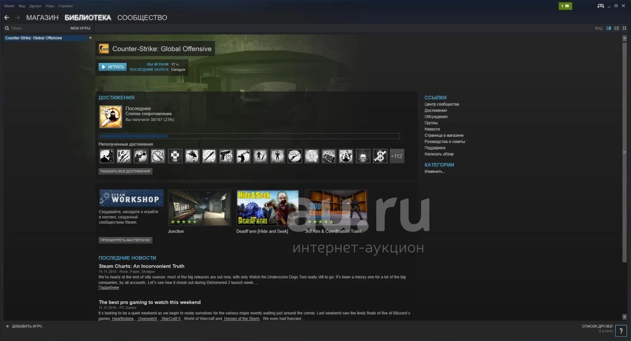631x341 pixels.
Task: Click the CS:GO game icon by the title
Action: pyautogui.click(x=104, y=49)
